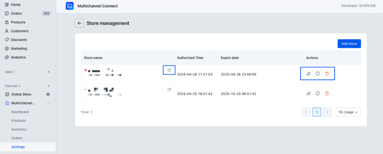This screenshot has width=383, height=154.
Task: Open the second store's external link icon
Action: click(x=169, y=90)
